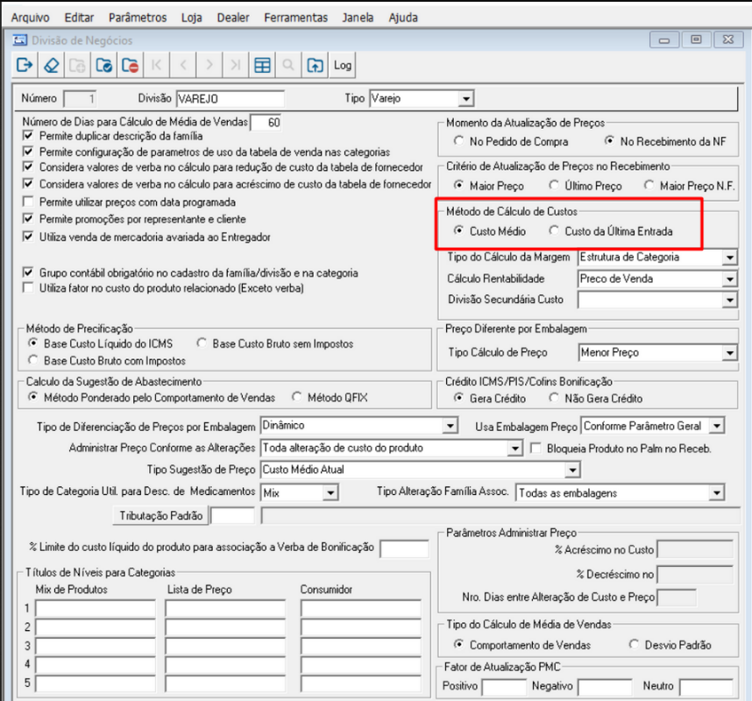Select Base Custo Bruto sem Impostos

pos(202,343)
